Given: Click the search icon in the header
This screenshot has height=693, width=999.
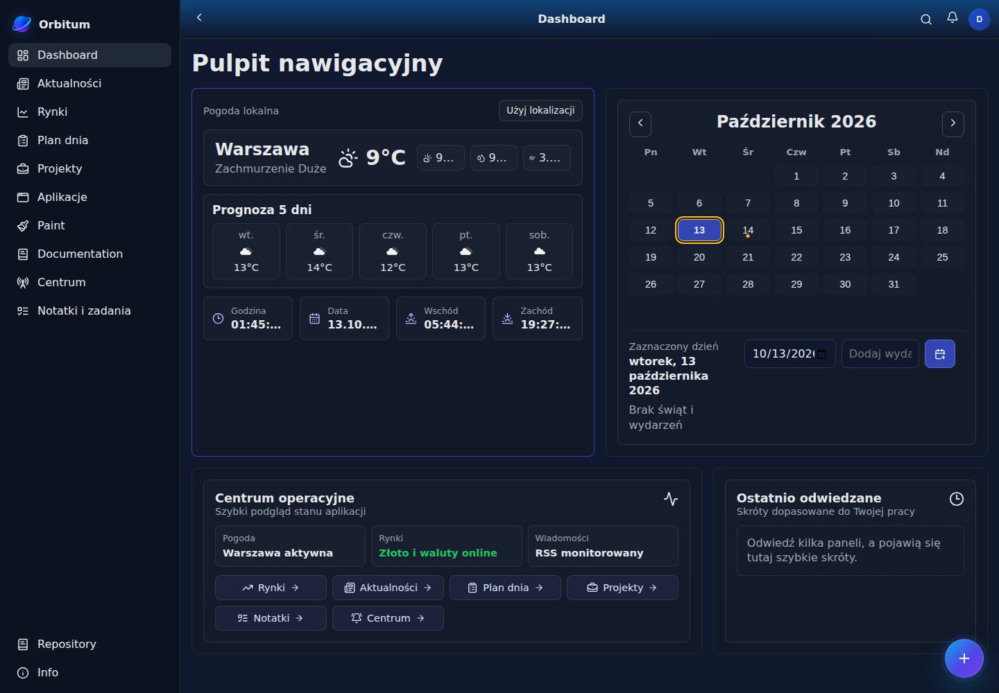Looking at the screenshot, I should click(x=925, y=19).
